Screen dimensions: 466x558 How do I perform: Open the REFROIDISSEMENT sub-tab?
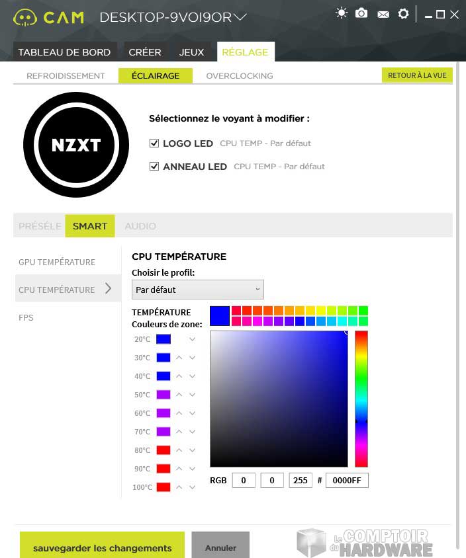66,76
